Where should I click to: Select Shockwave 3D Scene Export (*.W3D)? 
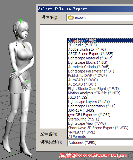pos(100,128)
